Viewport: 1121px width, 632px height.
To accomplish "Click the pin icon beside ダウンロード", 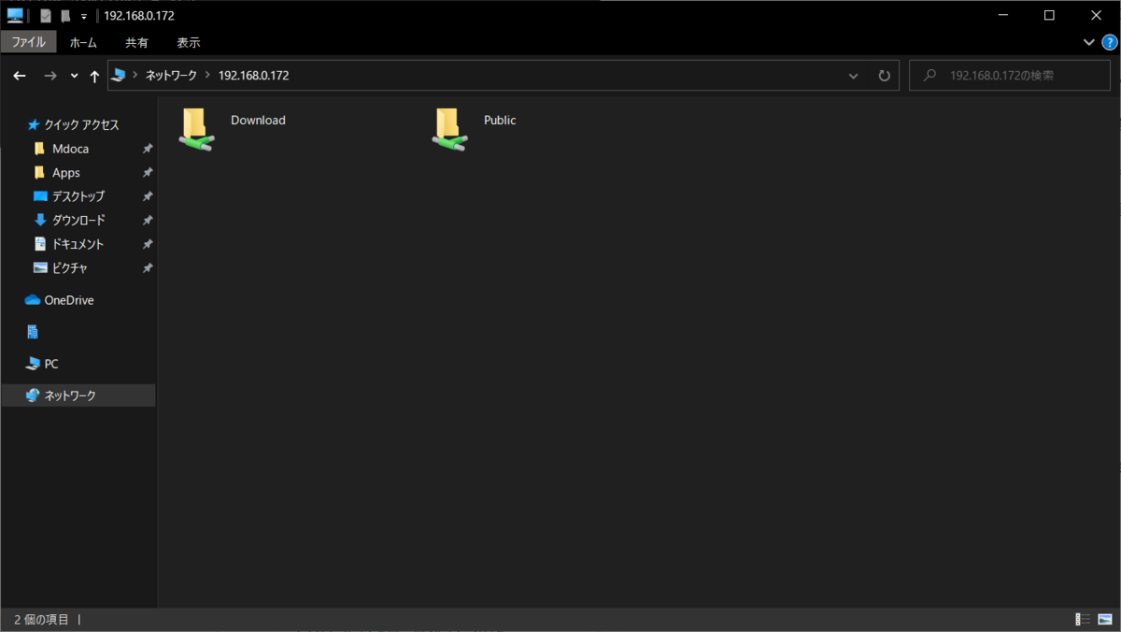I will click(147, 221).
